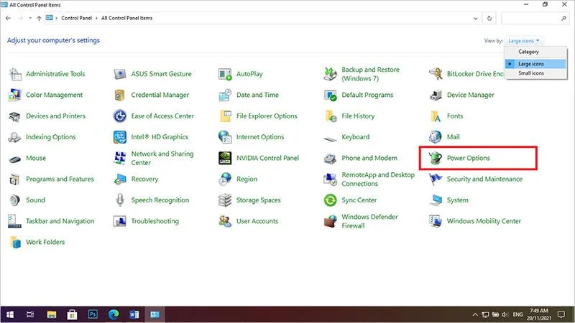Open the Intel HD Graphics icon

pyautogui.click(x=120, y=137)
